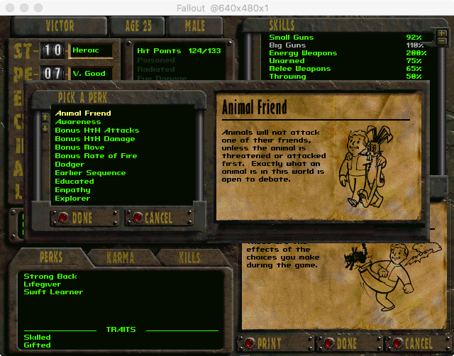
Task: Select the Big Guns skill
Action: point(345,45)
